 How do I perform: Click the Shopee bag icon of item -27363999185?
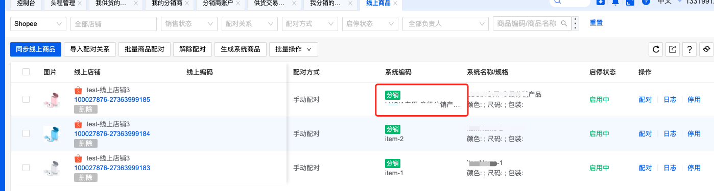78,90
